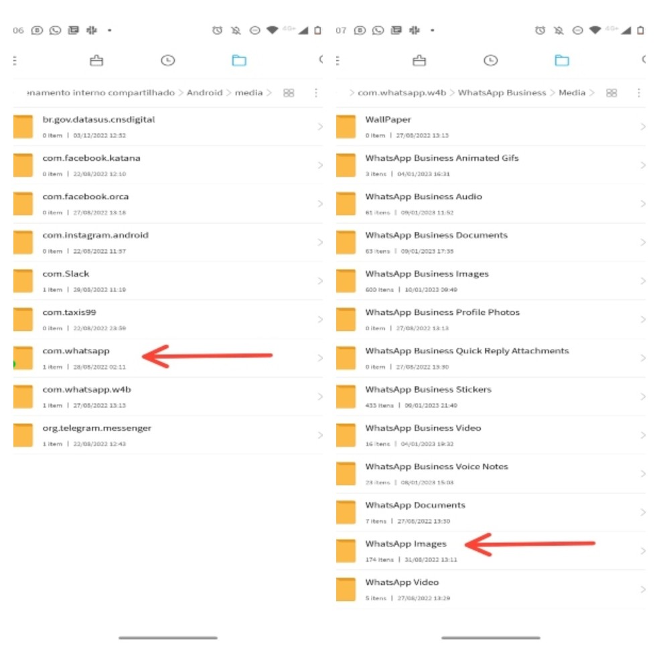
Task: Expand the WhatsApp Images row chevron
Action: (643, 551)
